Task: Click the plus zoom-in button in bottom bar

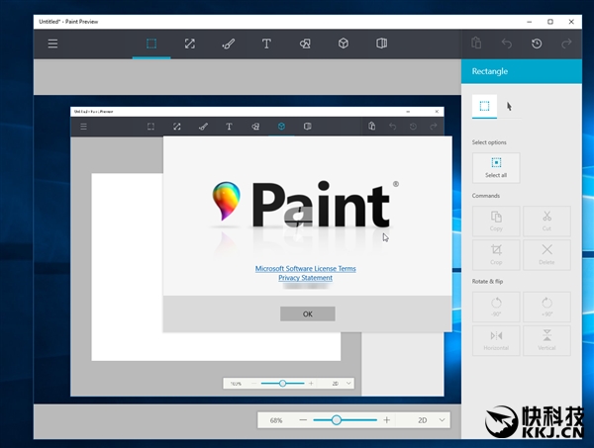Action: click(386, 420)
